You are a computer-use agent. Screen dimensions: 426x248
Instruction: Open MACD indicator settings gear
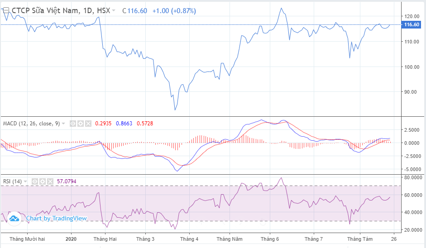pos(81,124)
